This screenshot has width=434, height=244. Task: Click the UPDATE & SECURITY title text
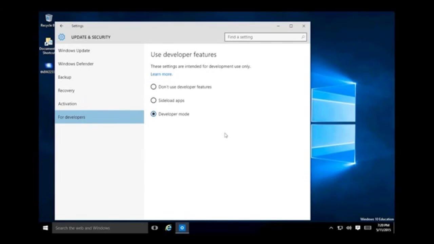(91, 37)
